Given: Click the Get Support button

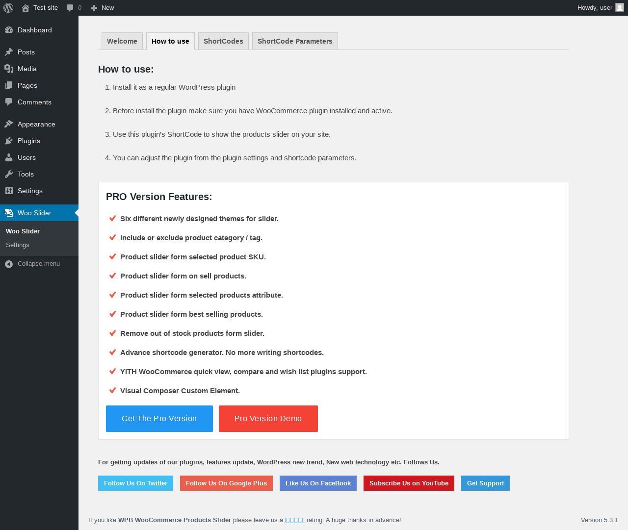Looking at the screenshot, I should click(x=485, y=483).
